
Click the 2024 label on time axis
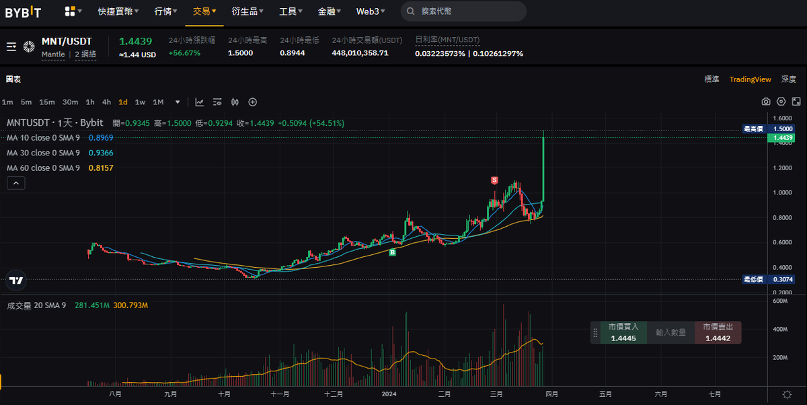[x=389, y=394]
